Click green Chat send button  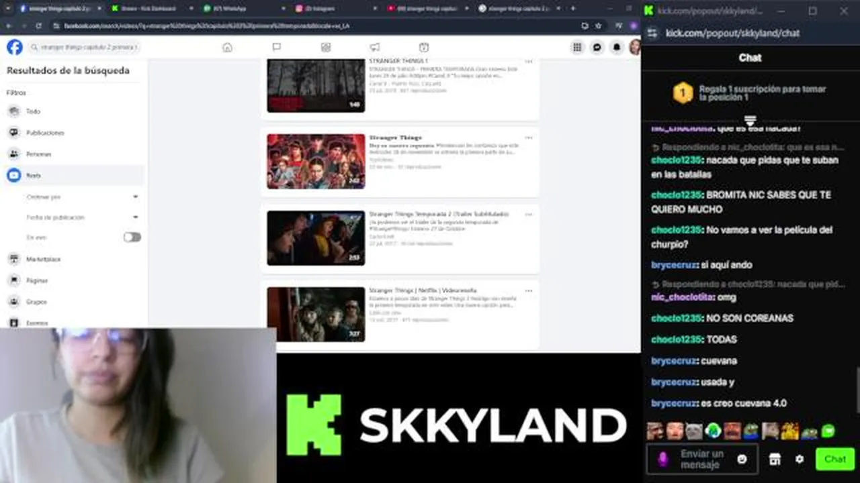coord(835,460)
